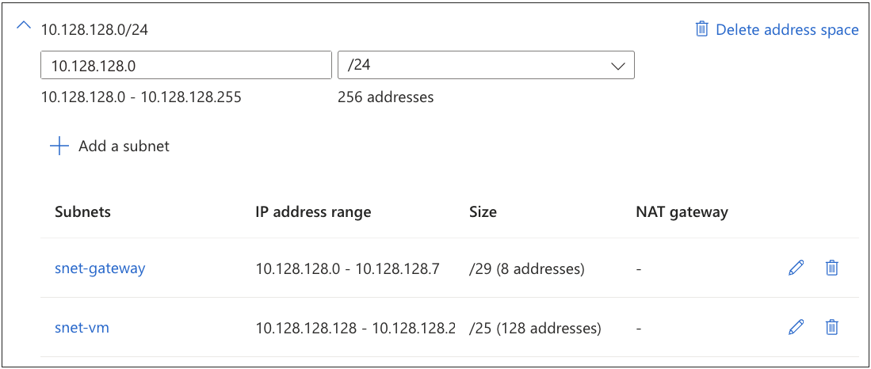
Task: Click the 10.128.128.0 address input field
Action: coord(185,65)
